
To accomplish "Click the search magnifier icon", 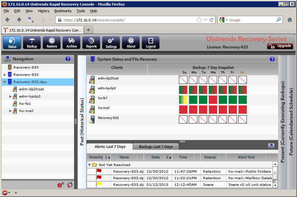I will [x=279, y=20].
